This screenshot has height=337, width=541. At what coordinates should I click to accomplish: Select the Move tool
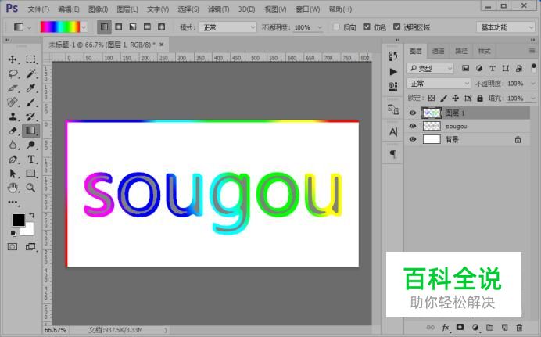point(13,59)
